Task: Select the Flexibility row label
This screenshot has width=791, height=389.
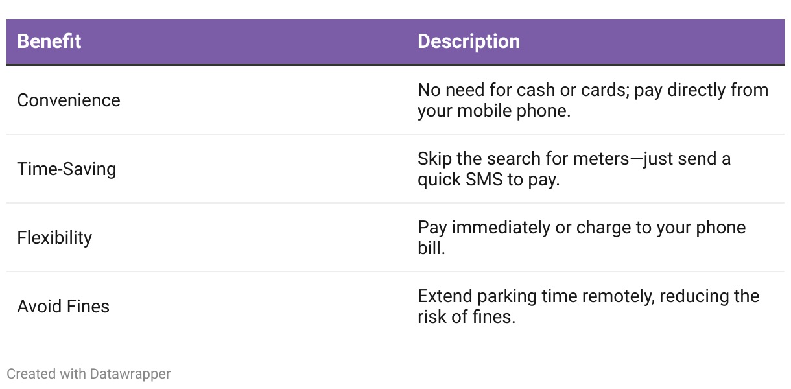Action: coord(54,238)
